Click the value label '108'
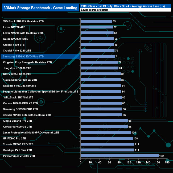The image size is (173, 173). coord(135,138)
